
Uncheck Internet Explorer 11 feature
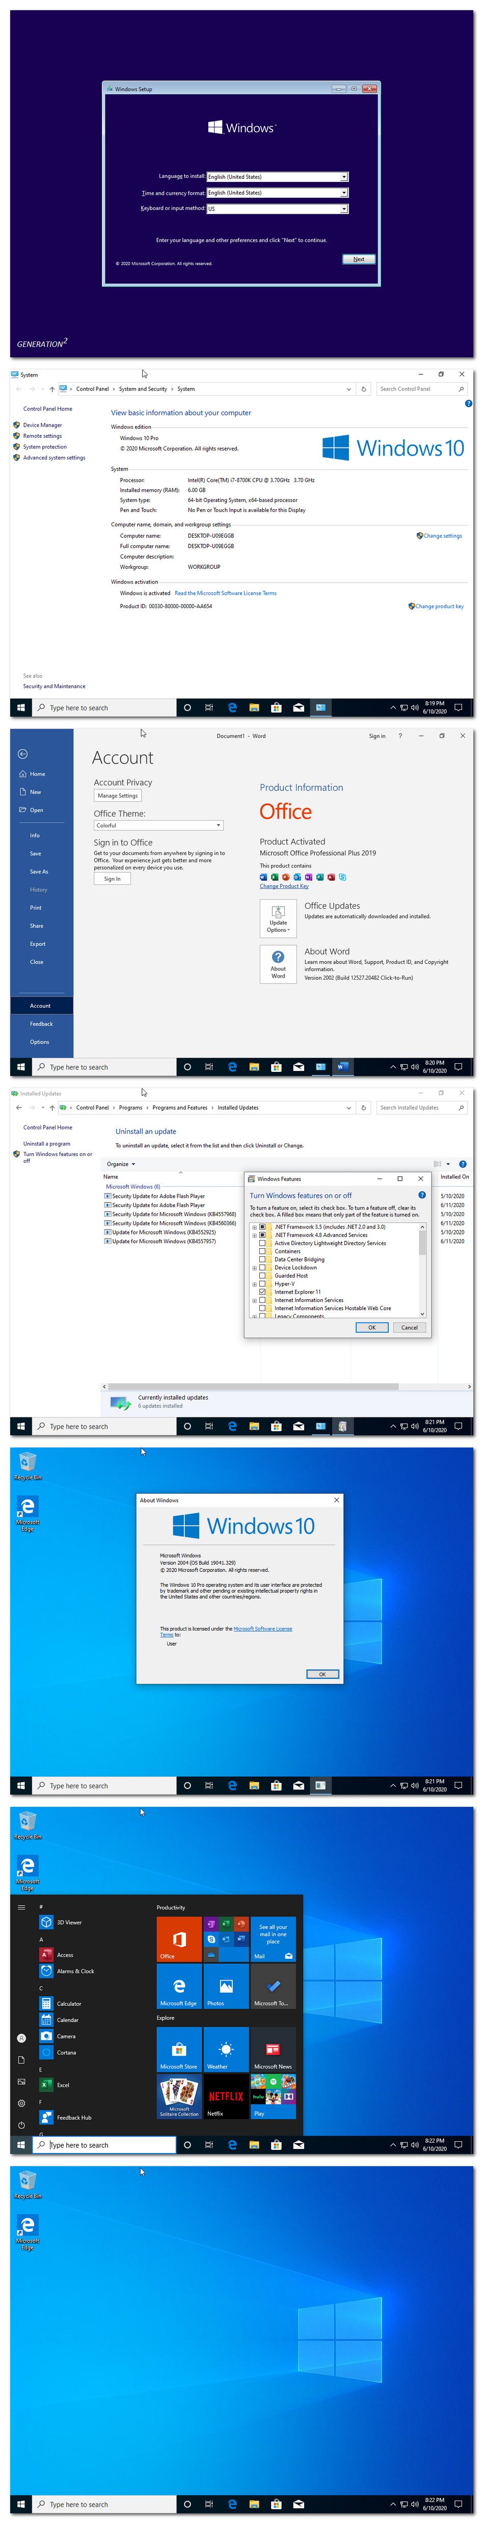click(x=262, y=1293)
